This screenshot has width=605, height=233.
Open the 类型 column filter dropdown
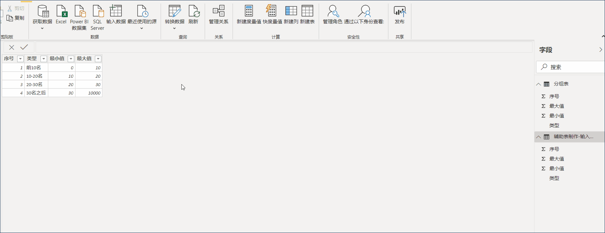pyautogui.click(x=43, y=59)
